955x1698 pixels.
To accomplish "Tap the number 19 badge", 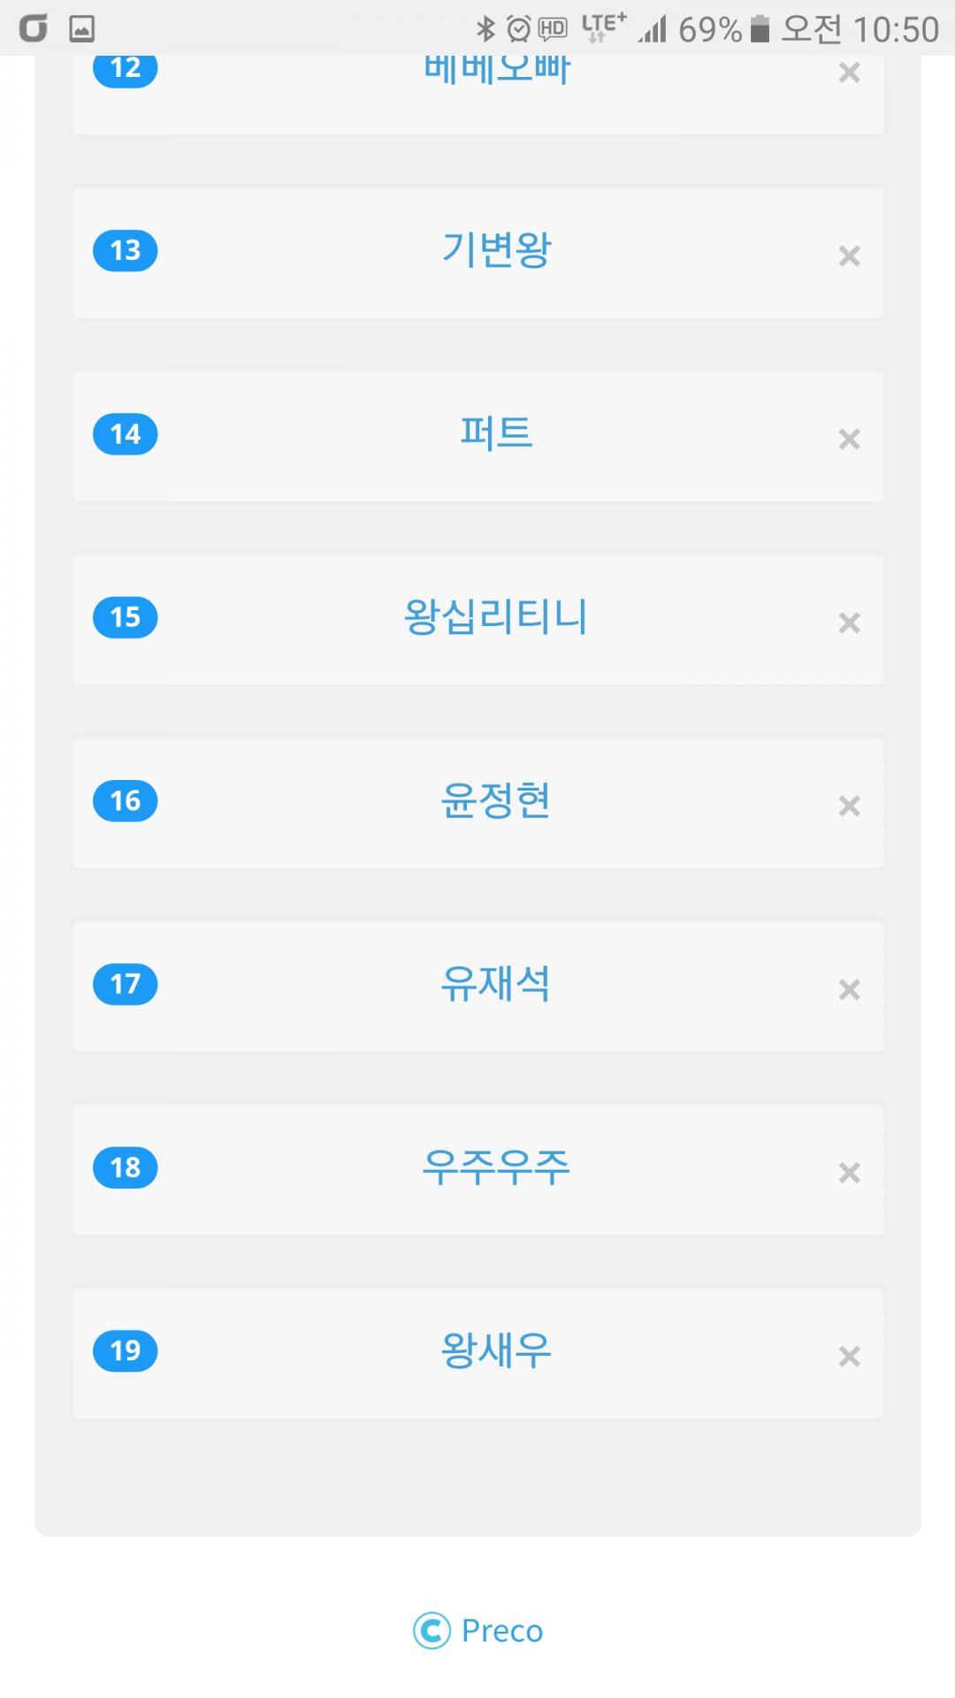I will 126,1350.
